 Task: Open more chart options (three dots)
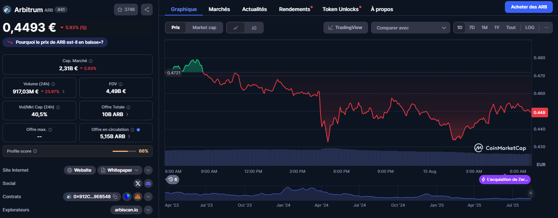pyautogui.click(x=546, y=28)
